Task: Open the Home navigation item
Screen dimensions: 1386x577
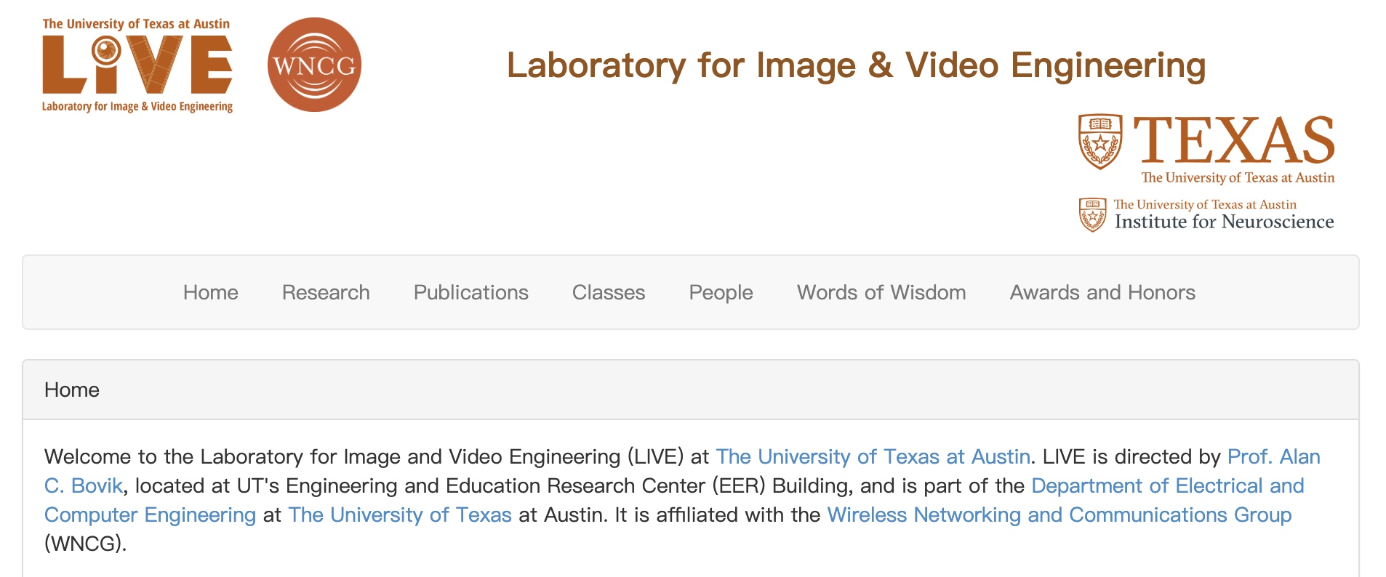Action: tap(211, 292)
